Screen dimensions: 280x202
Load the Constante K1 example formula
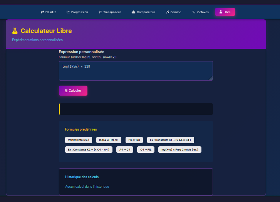tap(170, 140)
